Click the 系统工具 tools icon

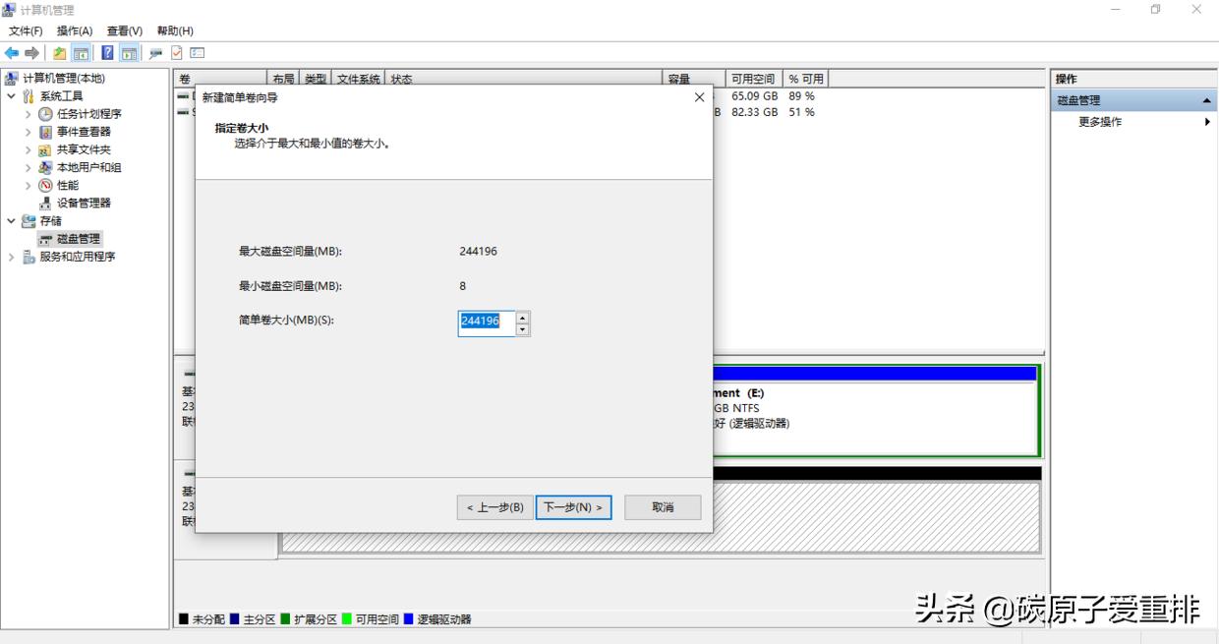[29, 96]
